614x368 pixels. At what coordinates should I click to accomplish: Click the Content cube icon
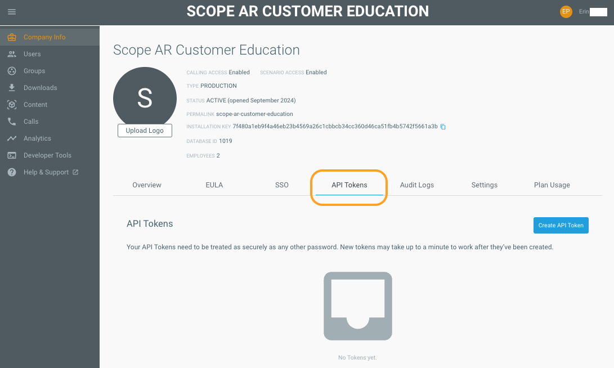[x=12, y=105]
